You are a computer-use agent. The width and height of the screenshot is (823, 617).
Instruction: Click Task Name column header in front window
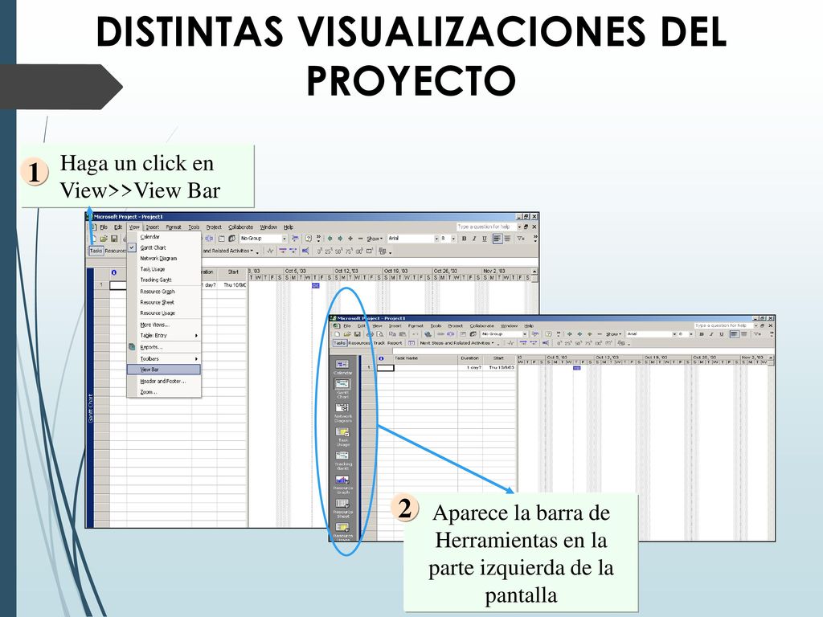[x=426, y=358]
